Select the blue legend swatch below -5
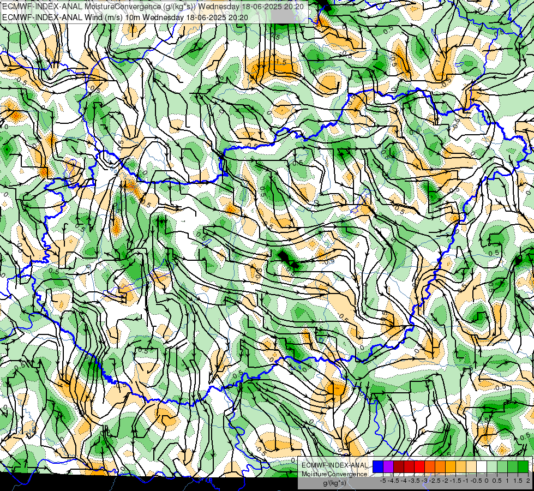The width and height of the screenshot is (534, 491). click(378, 467)
